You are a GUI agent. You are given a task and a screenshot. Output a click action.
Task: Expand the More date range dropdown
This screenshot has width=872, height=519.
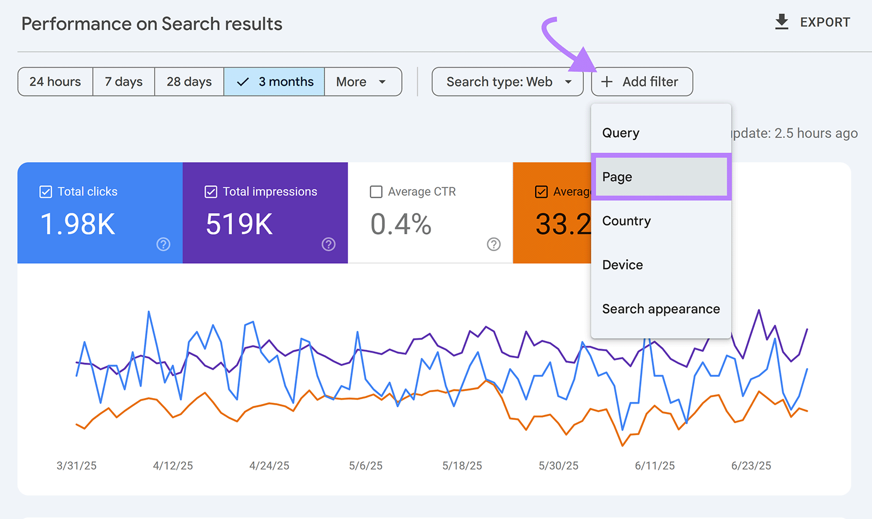point(363,82)
